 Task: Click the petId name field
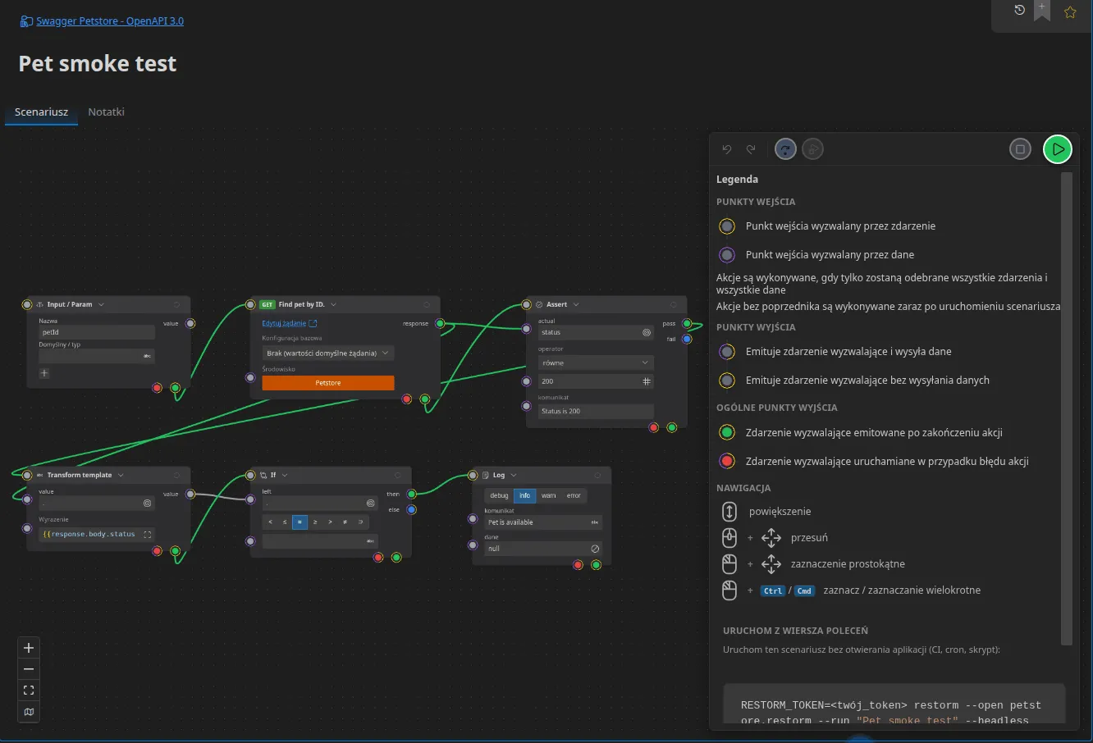(x=97, y=332)
